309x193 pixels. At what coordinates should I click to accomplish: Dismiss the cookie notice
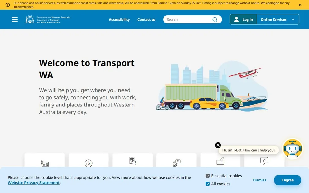[259, 180]
